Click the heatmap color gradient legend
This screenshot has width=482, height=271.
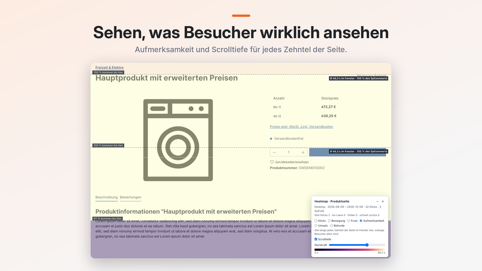coord(350,250)
